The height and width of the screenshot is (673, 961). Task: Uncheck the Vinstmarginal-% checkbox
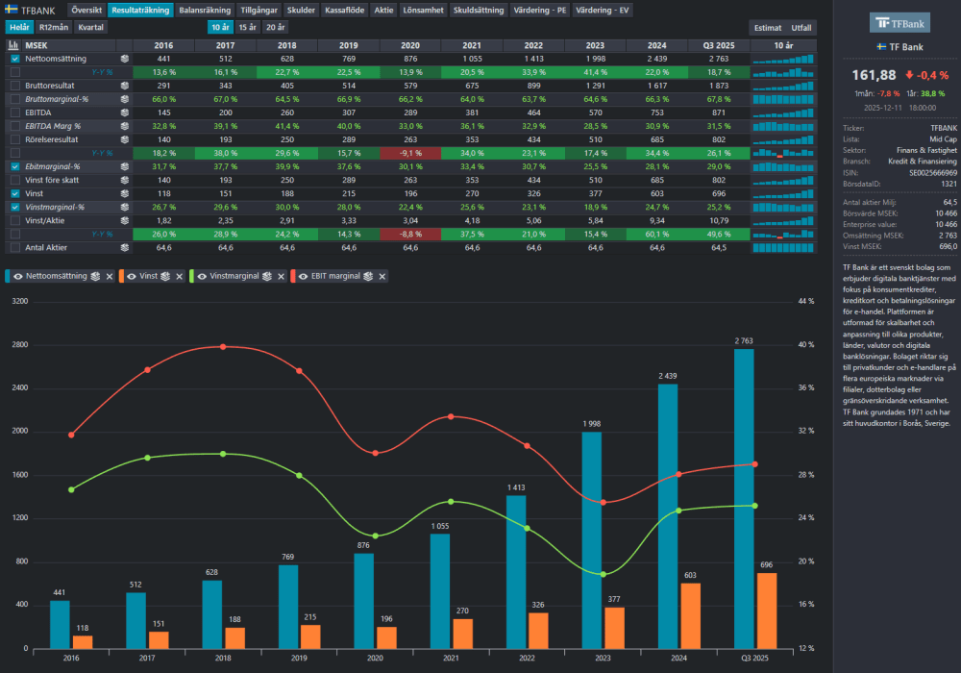click(15, 207)
